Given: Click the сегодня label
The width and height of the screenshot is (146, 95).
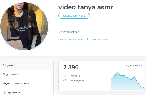Looking at the screenshot, I should 76,76.
